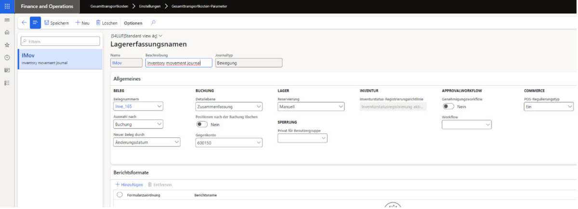This screenshot has width=578, height=209.
Task: Expand the hamburger navigation menu
Action: coord(7,20)
